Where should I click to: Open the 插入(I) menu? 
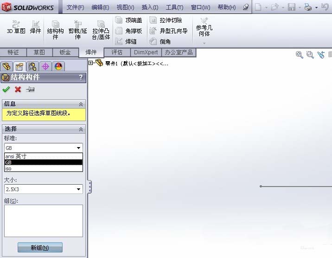pos(150,7)
